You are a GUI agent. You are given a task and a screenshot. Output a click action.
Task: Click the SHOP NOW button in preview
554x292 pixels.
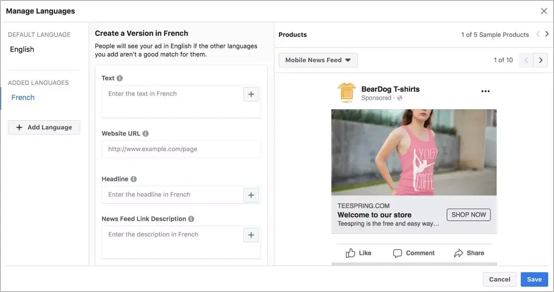(x=469, y=214)
